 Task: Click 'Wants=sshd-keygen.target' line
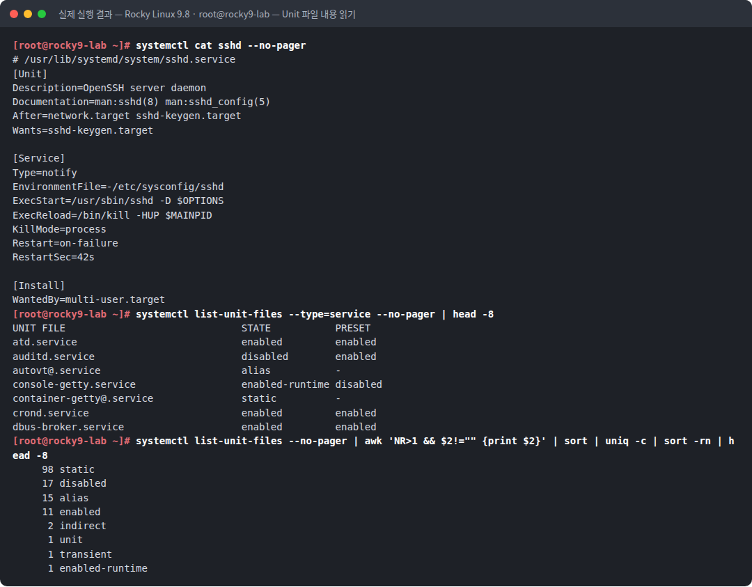[x=82, y=130]
